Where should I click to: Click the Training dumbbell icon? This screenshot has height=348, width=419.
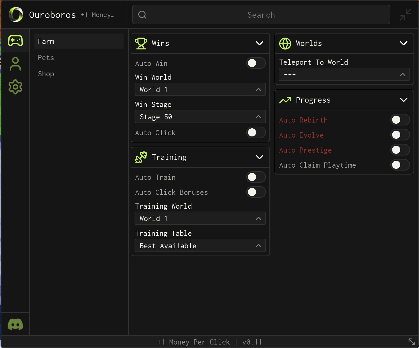pyautogui.click(x=141, y=157)
